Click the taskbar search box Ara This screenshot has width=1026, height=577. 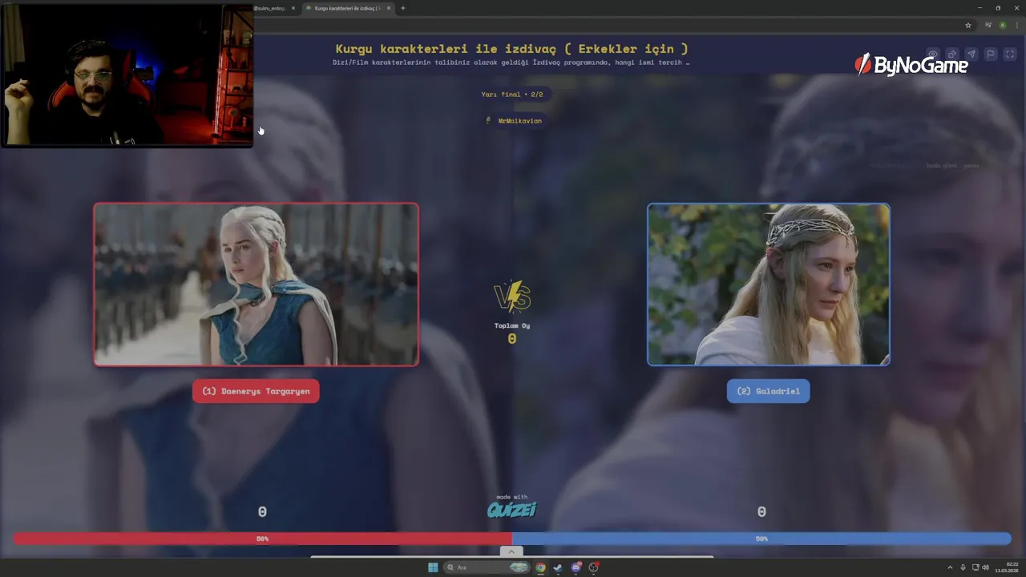point(487,567)
